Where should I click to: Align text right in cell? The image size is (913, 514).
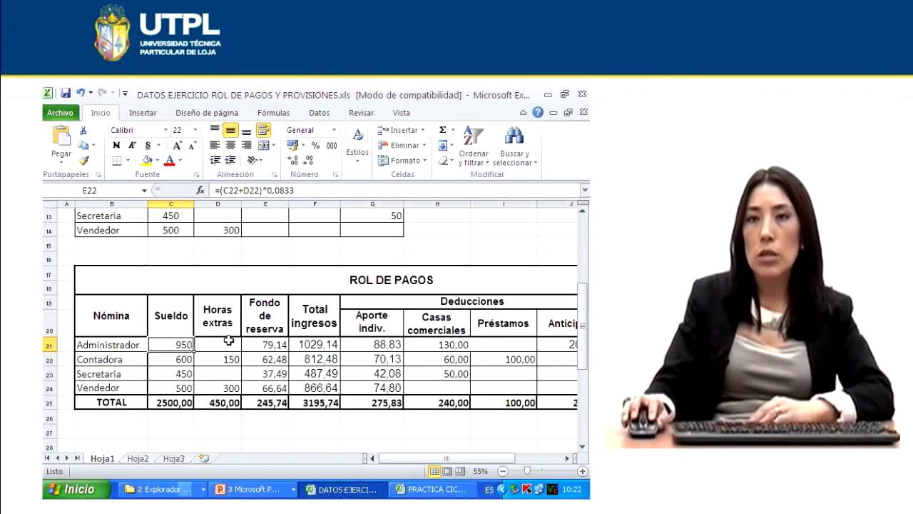(246, 145)
